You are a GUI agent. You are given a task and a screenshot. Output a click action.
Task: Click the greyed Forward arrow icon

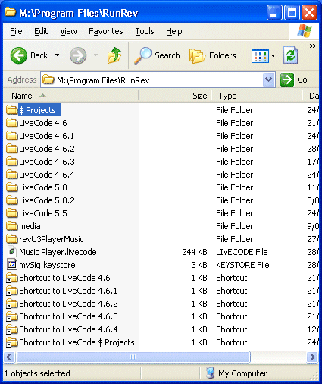[x=78, y=55]
